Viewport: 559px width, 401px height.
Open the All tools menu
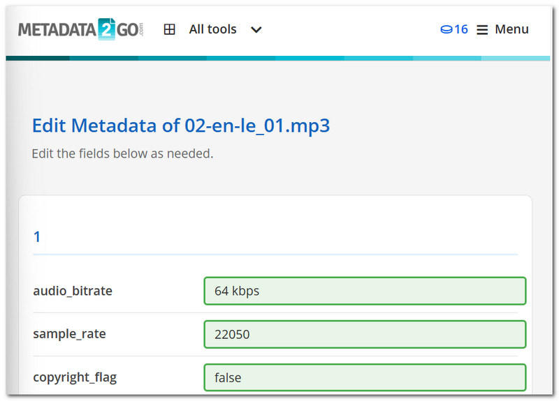[213, 29]
